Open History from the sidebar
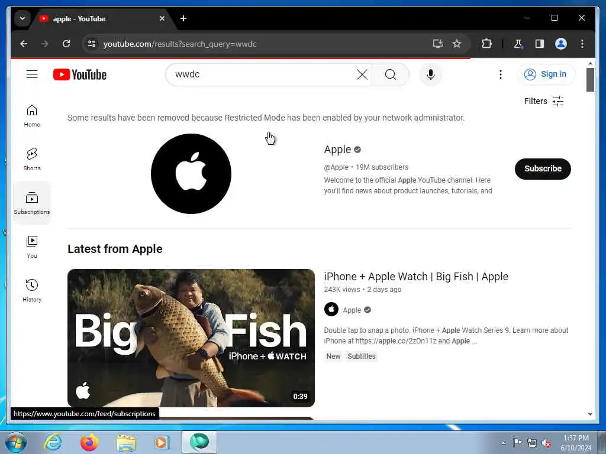 [32, 290]
